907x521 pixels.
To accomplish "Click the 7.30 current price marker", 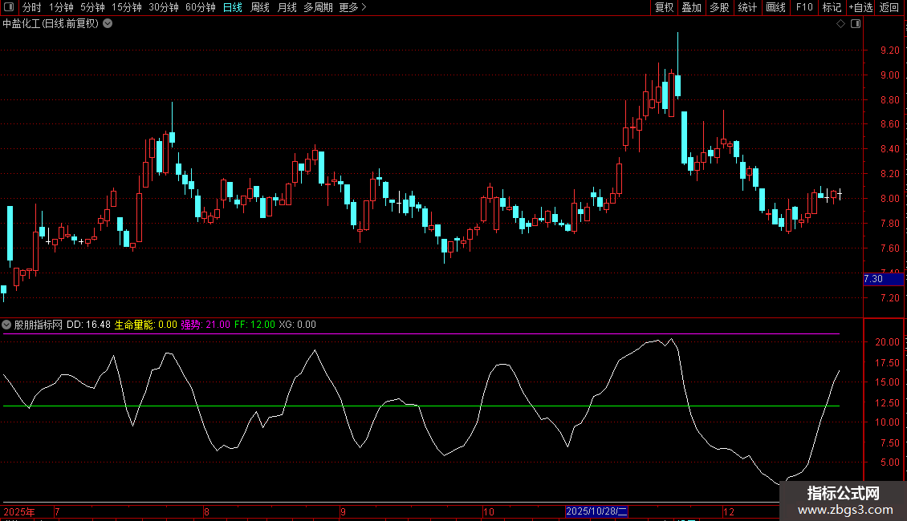I will point(883,279).
